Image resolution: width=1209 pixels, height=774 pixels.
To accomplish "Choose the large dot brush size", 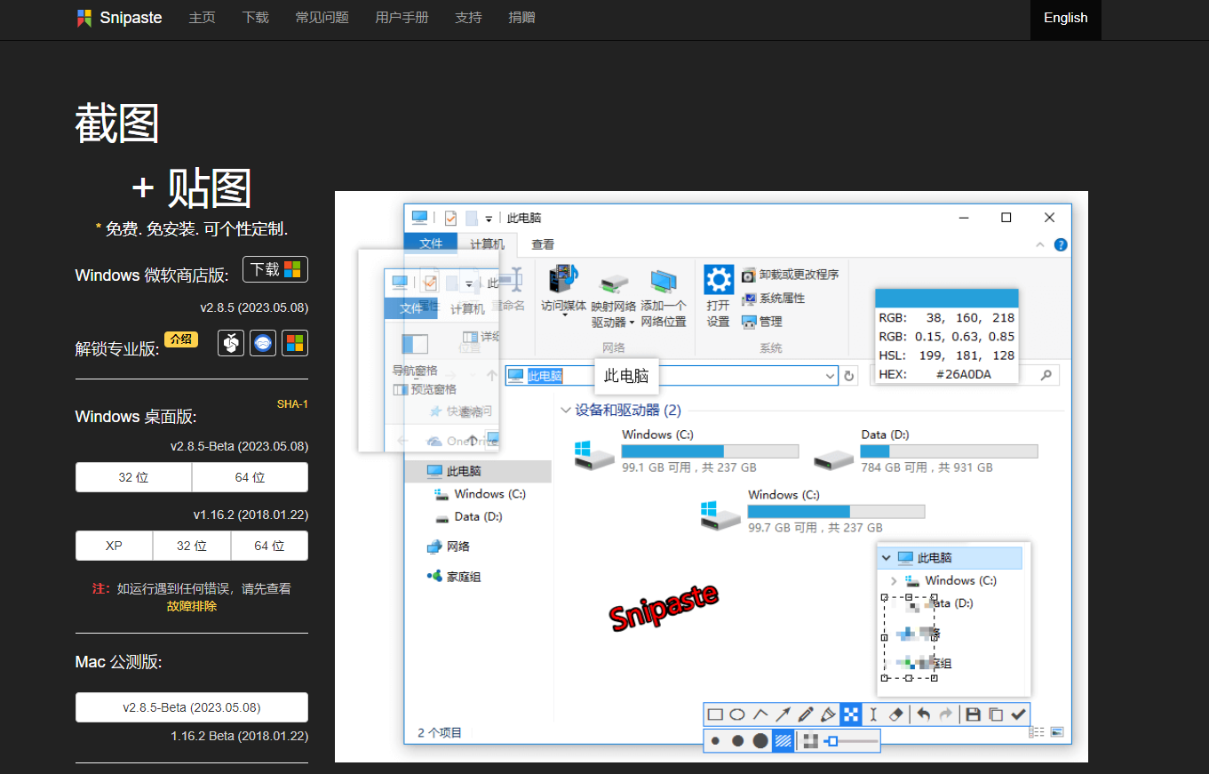I will tap(760, 741).
